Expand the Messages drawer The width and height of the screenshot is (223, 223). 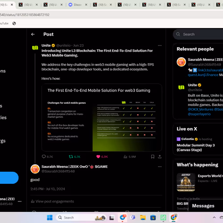click(x=206, y=206)
